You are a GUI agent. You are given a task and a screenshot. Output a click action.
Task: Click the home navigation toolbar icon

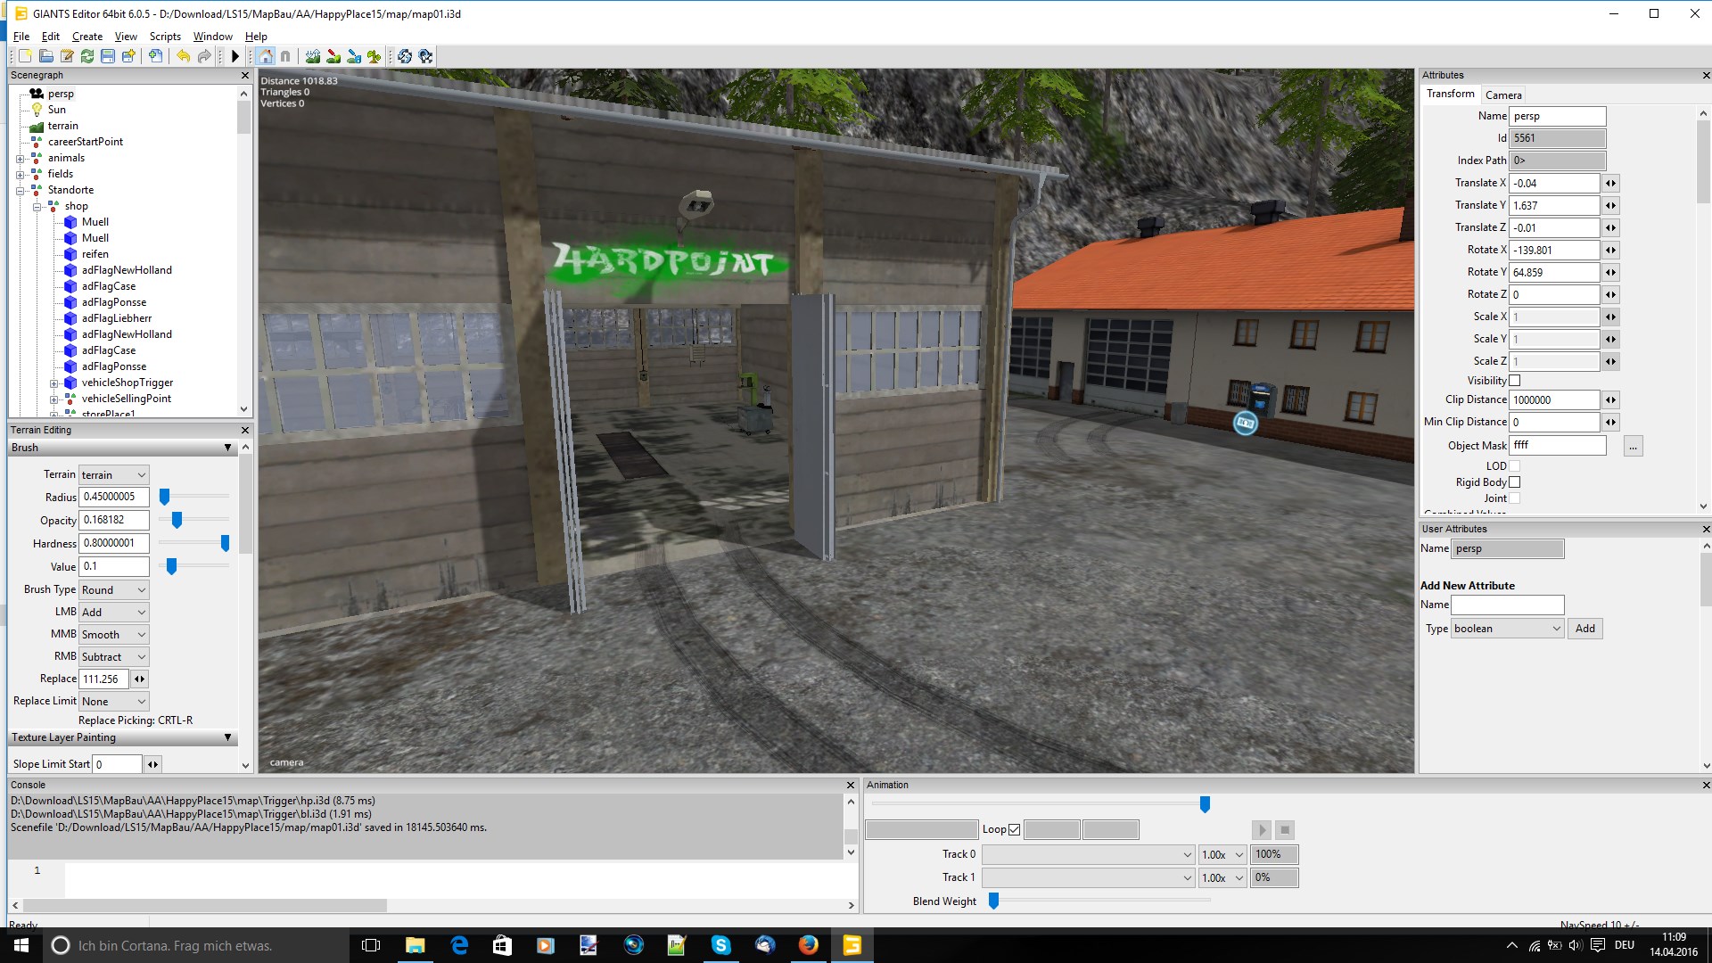pos(266,56)
